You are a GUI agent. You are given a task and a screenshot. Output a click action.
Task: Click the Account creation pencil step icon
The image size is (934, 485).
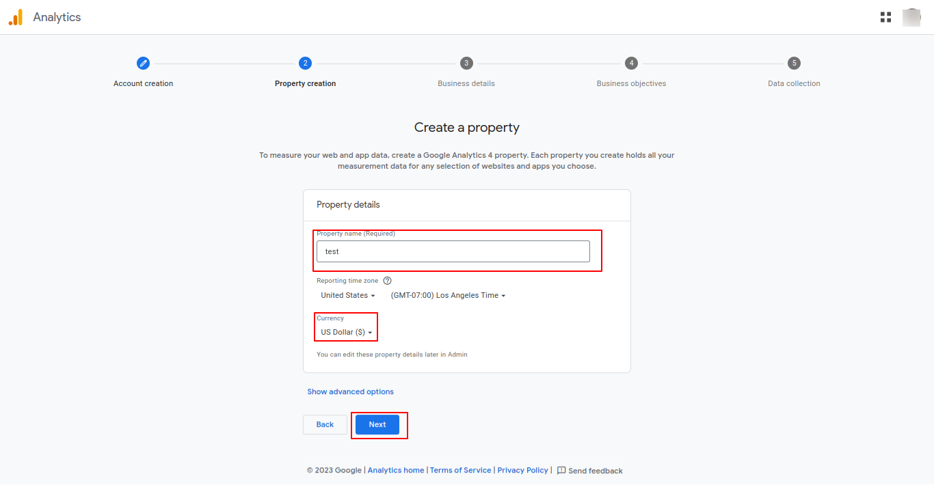coord(143,63)
